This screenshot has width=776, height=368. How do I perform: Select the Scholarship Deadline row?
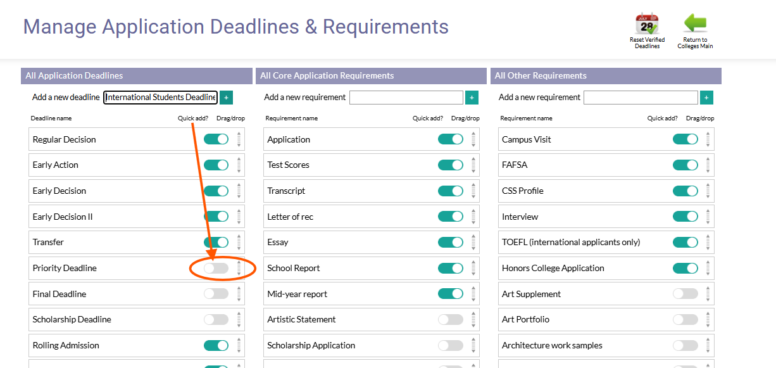click(x=137, y=320)
